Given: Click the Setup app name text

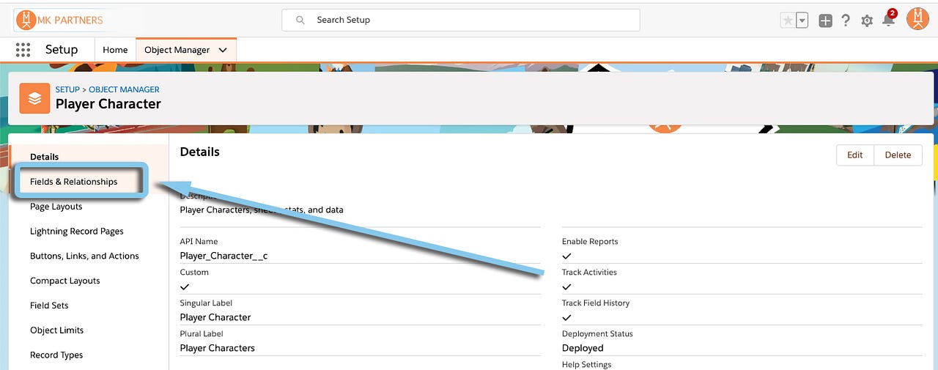Looking at the screenshot, I should tap(62, 50).
